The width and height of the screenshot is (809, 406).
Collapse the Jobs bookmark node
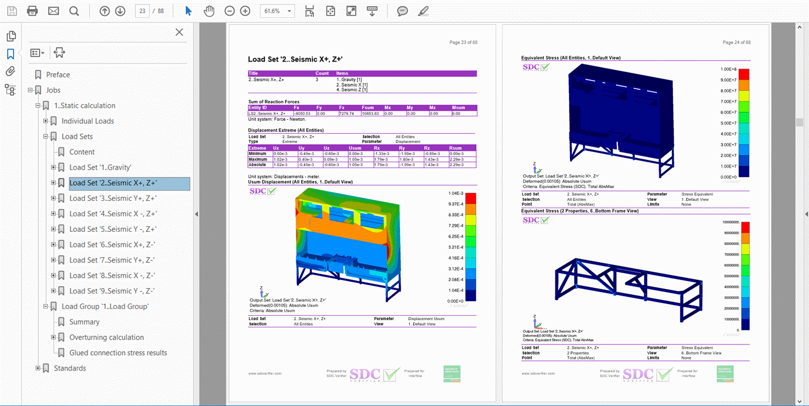(x=30, y=90)
